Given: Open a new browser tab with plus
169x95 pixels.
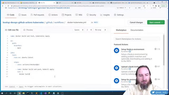Looking at the screenshot, I should point(147,3).
